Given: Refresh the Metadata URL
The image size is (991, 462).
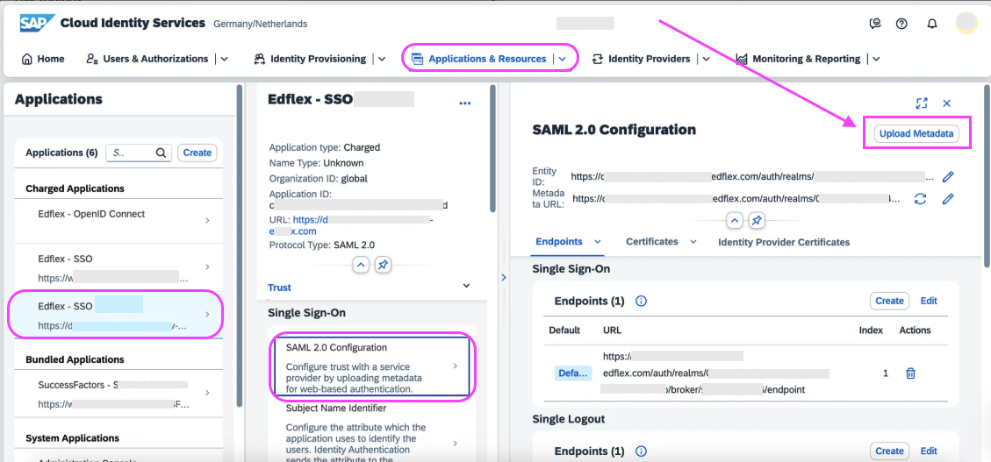Looking at the screenshot, I should click(921, 199).
